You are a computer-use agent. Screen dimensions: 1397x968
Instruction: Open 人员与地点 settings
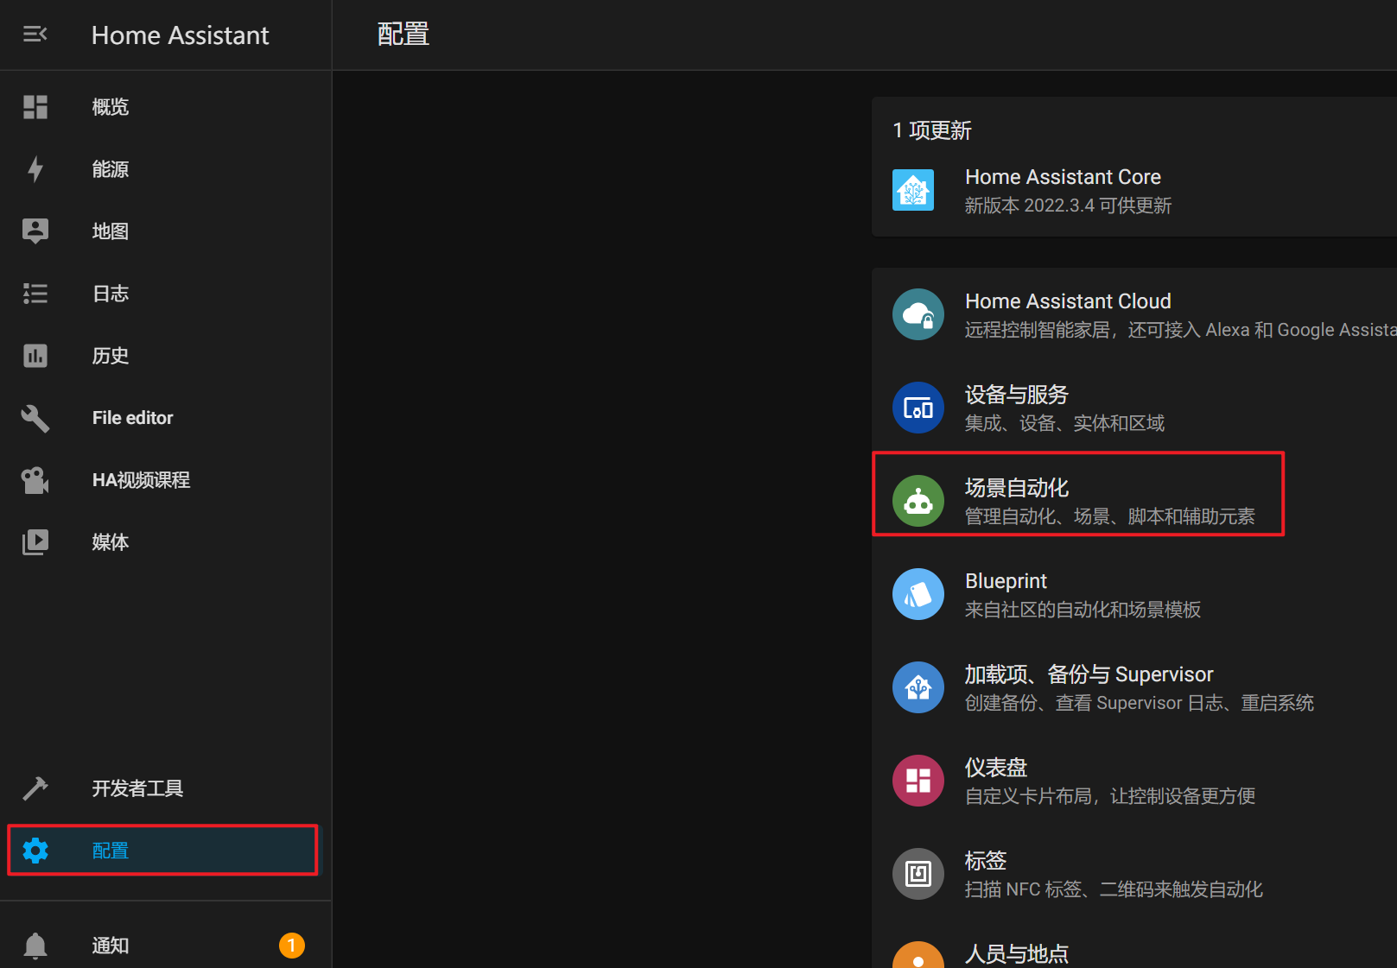coord(1134,950)
